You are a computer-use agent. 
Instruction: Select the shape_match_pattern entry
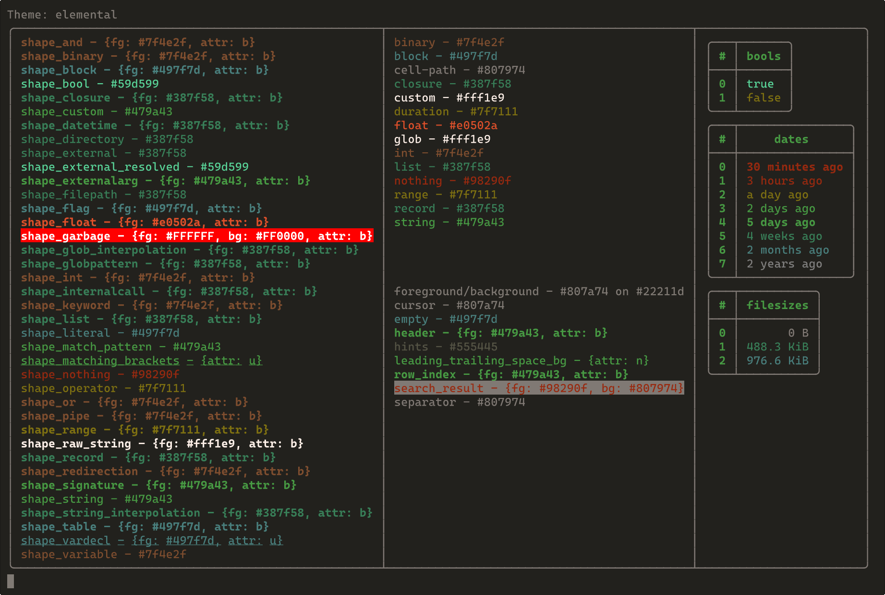121,347
